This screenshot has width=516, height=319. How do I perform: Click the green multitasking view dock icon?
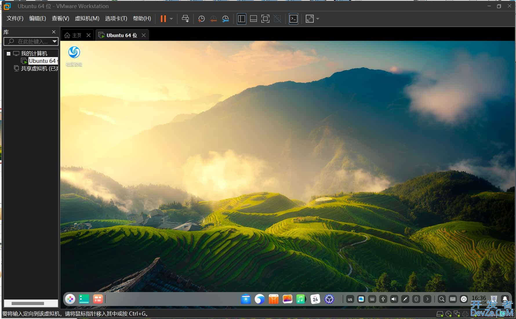84,299
